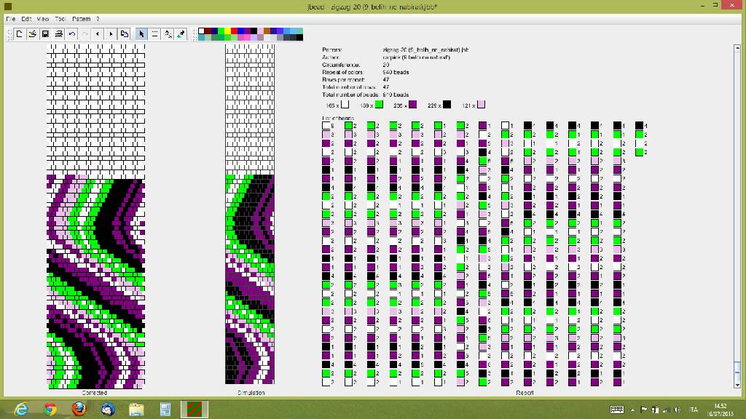The height and width of the screenshot is (419, 746).
Task: Undo the last action via toolbar arrow
Action: pos(71,33)
